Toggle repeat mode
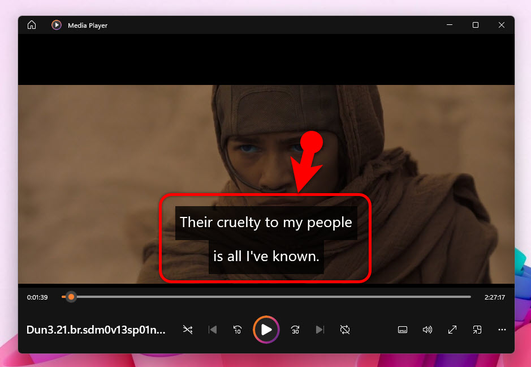This screenshot has height=367, width=531. click(345, 330)
